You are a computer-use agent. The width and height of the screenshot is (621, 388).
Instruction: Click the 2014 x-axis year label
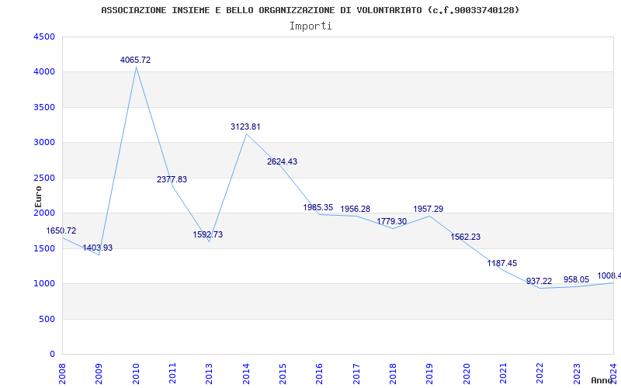(246, 374)
